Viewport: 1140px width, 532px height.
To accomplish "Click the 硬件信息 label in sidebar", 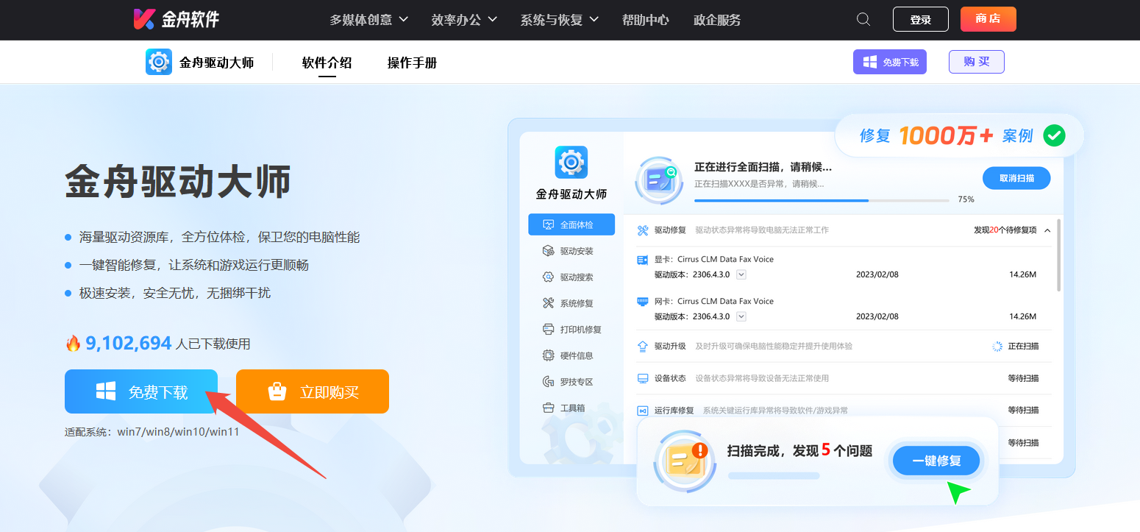I will [577, 355].
